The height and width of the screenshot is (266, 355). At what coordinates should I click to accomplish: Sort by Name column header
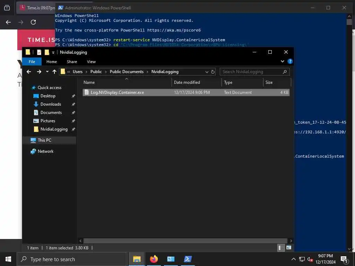[127, 82]
